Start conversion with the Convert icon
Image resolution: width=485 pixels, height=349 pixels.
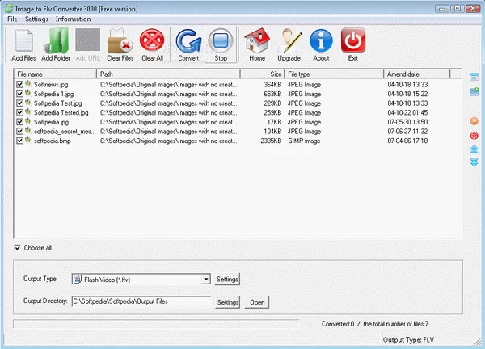[x=188, y=40]
